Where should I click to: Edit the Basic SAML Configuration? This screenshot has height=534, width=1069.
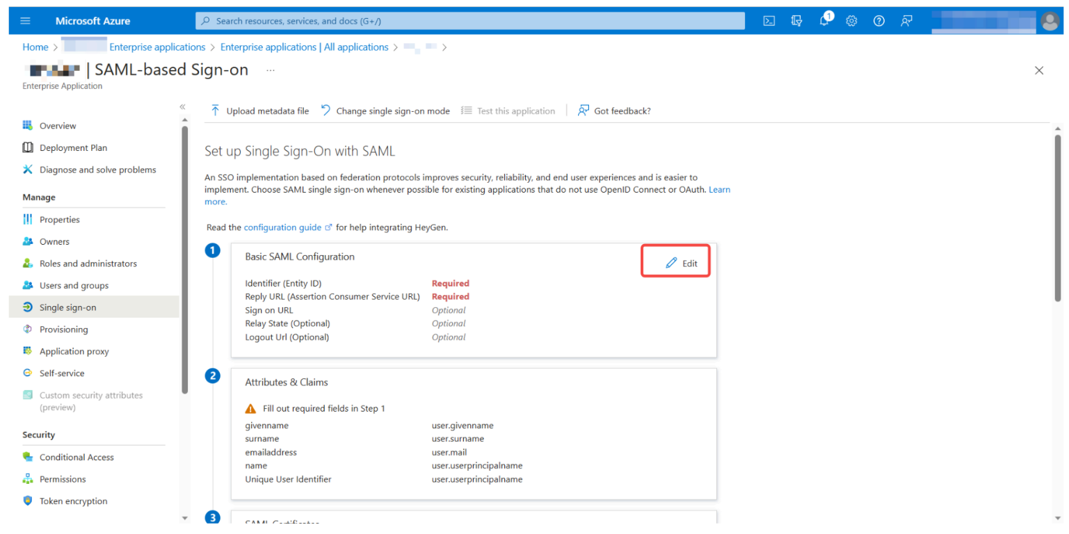tap(682, 264)
